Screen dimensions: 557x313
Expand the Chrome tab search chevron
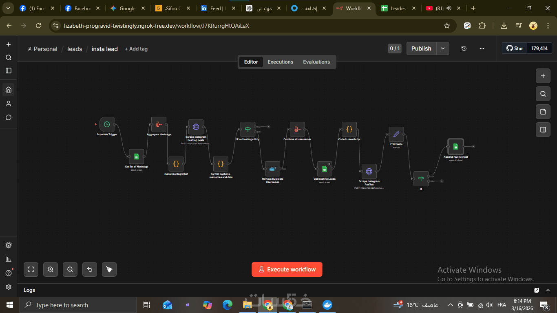click(8, 8)
